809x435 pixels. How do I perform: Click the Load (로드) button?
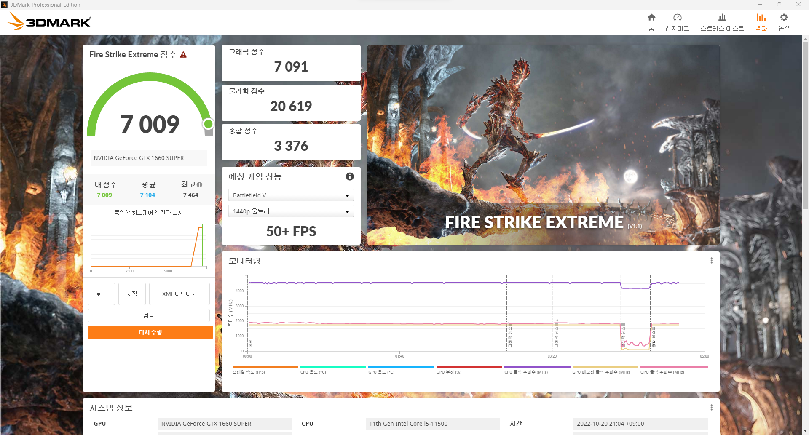[101, 294]
